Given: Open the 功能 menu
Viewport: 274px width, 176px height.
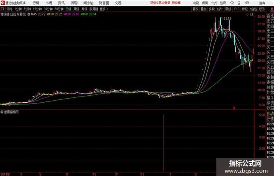Looking at the screenshot, I should pyautogui.click(x=196, y=3).
